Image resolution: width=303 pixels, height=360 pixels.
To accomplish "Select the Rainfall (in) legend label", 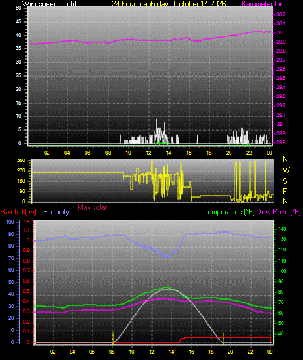I will 18,212.
